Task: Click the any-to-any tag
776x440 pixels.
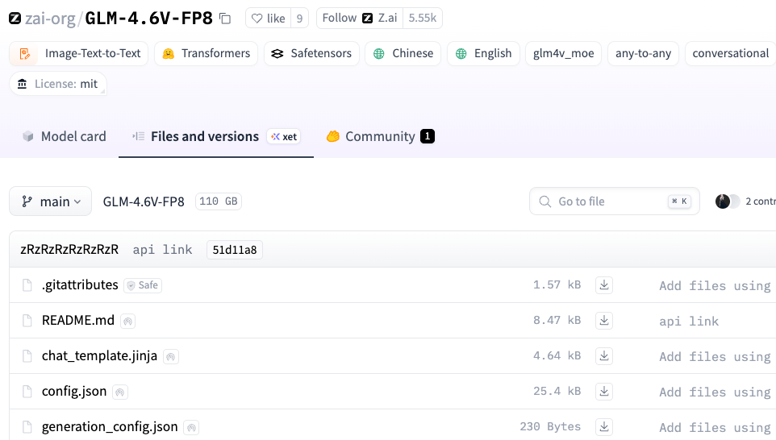Action: pyautogui.click(x=643, y=53)
